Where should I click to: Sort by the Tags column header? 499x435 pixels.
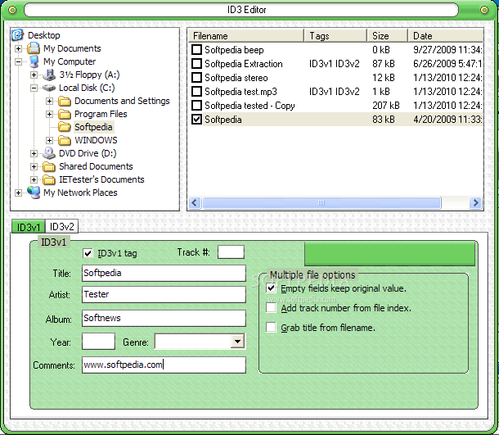point(336,35)
